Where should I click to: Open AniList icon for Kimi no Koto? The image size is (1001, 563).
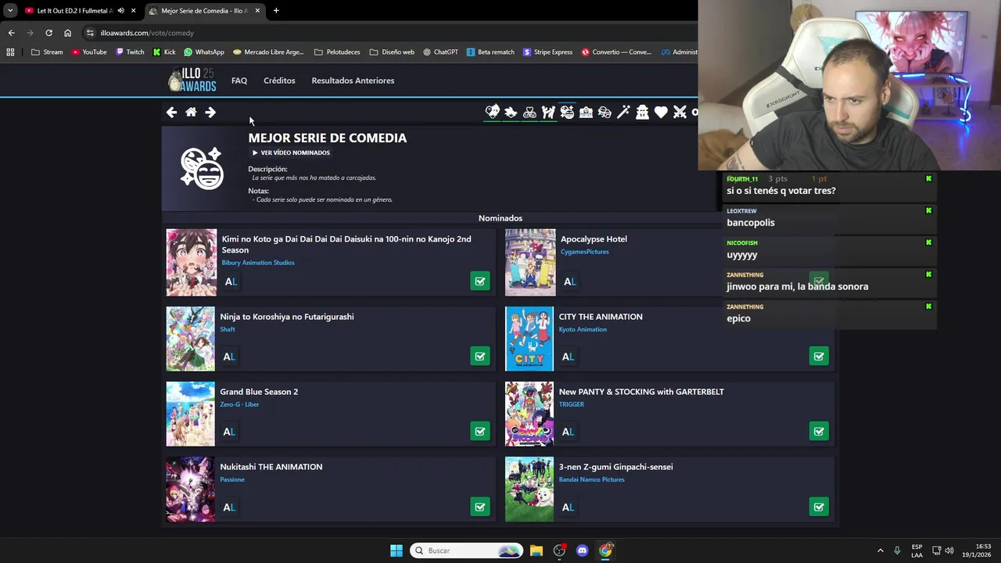pyautogui.click(x=231, y=281)
